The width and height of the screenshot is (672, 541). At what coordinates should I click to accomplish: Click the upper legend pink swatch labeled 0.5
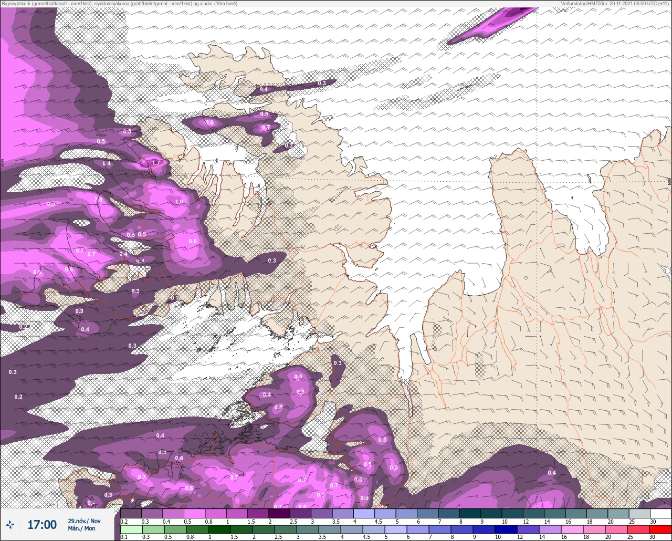click(x=194, y=513)
